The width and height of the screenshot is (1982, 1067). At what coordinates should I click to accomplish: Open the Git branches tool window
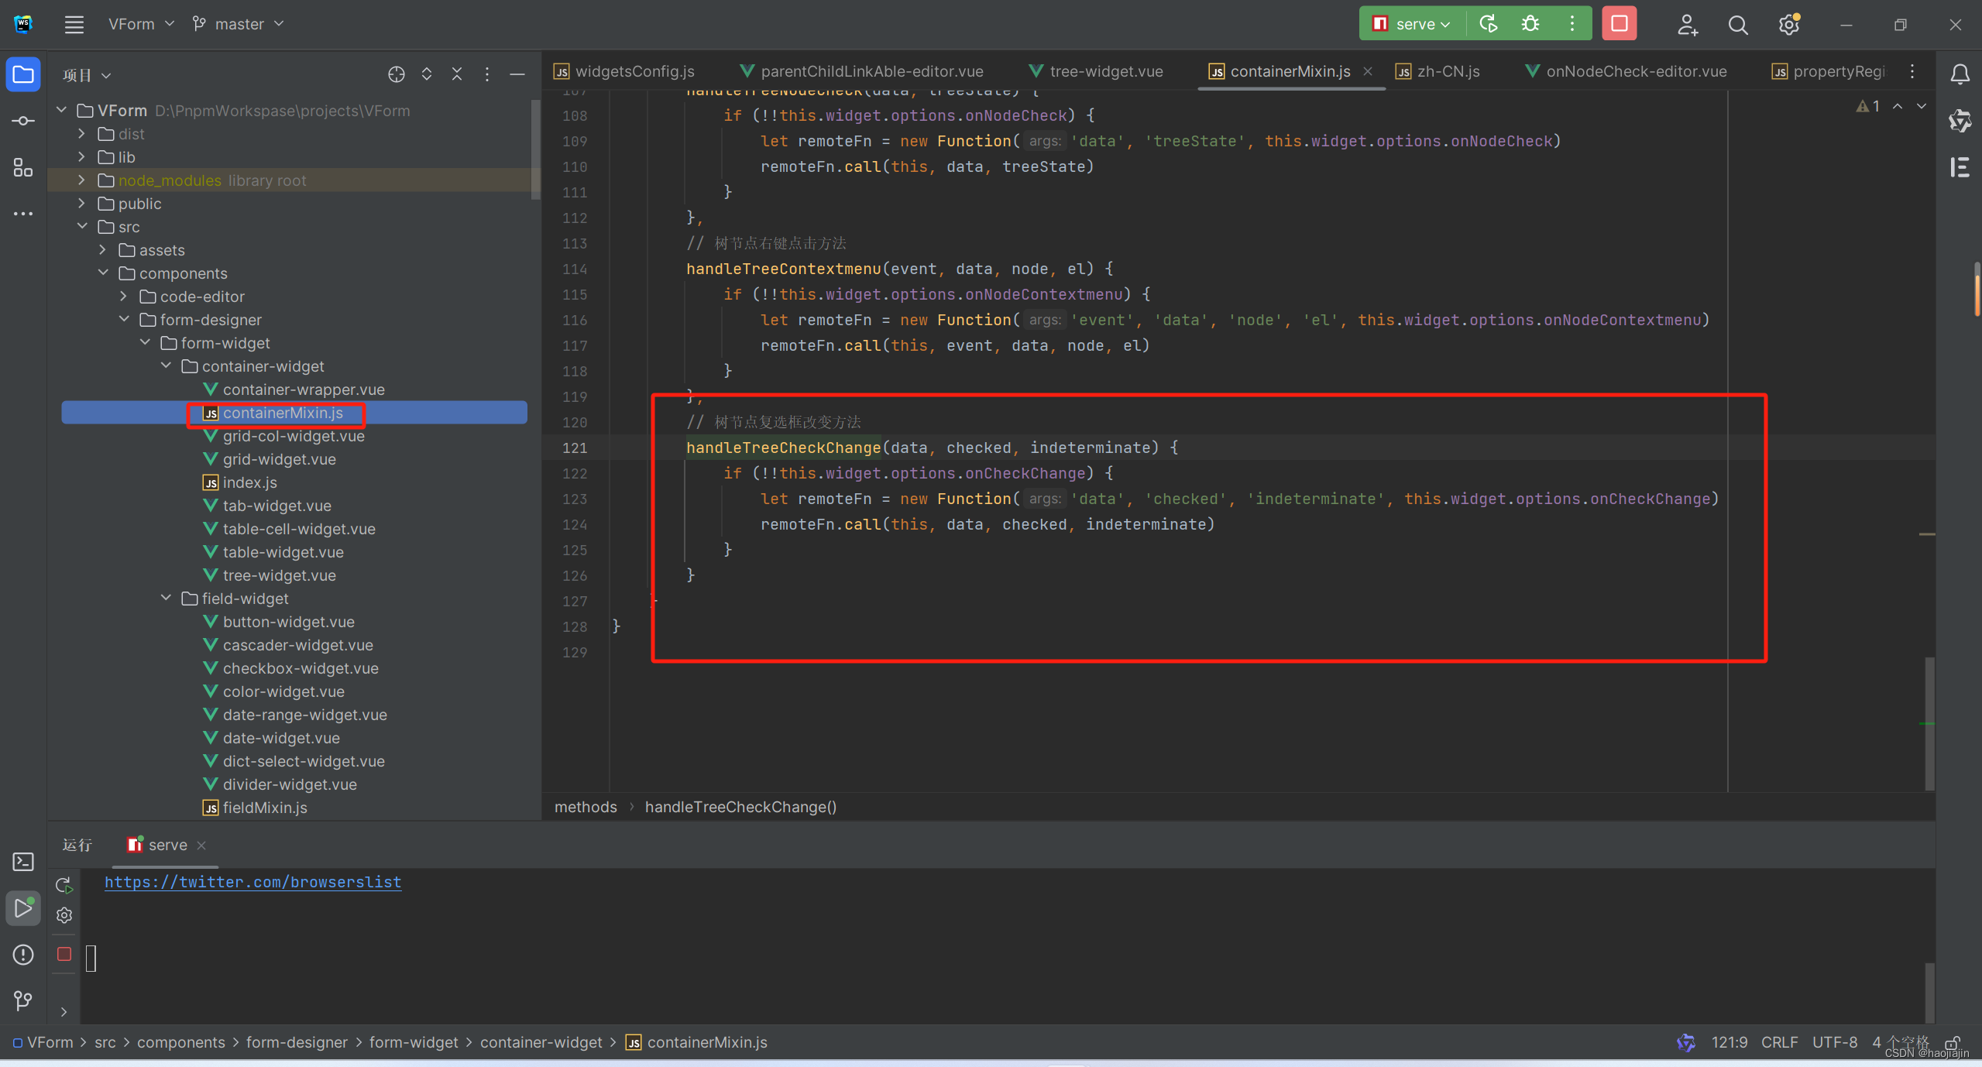[x=22, y=1001]
